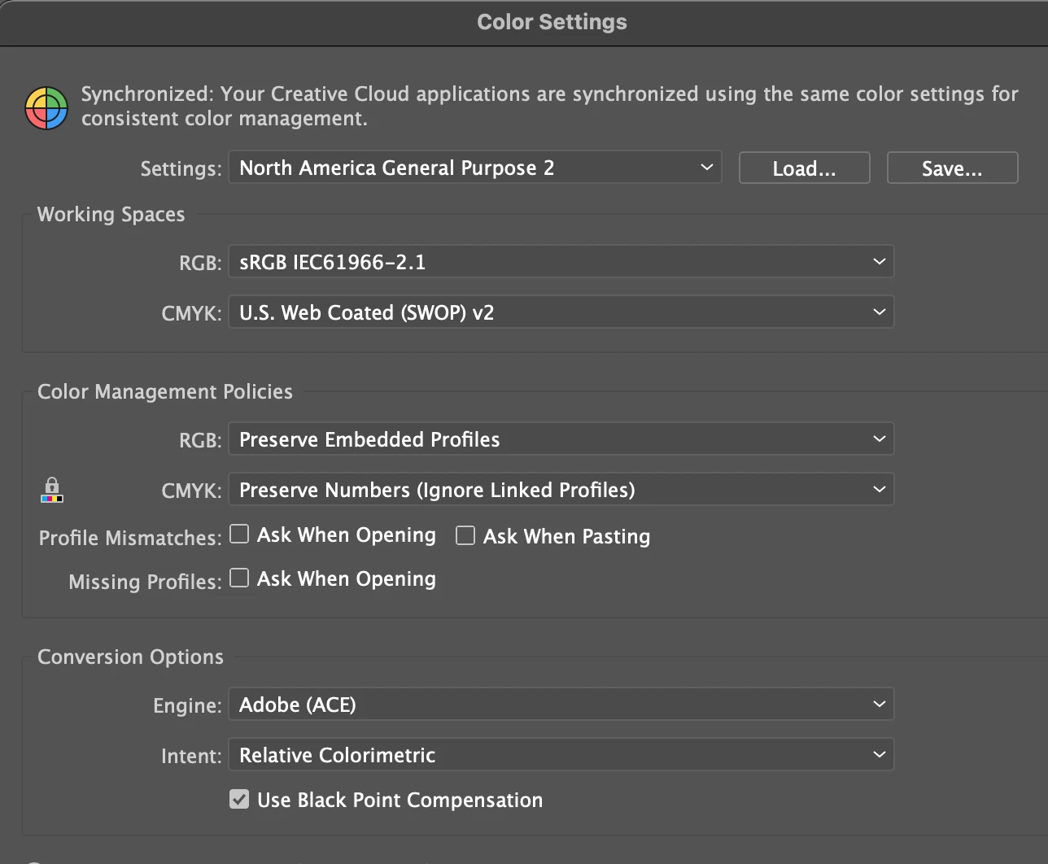
Task: Click the CMYK policy lock icon
Action: coord(52,490)
